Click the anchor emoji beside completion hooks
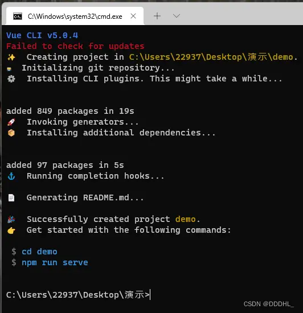 tap(11, 176)
